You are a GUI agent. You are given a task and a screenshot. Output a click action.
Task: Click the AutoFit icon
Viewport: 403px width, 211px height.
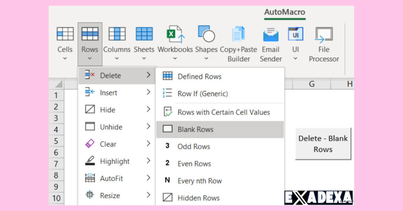pyautogui.click(x=90, y=178)
